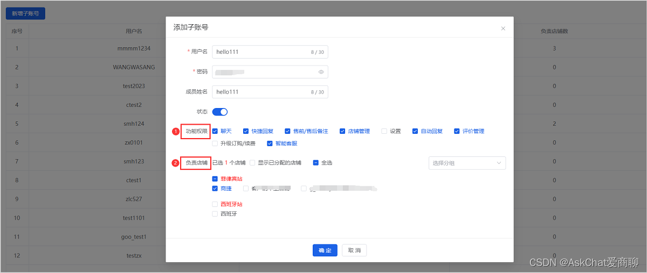Screen dimensions: 647x273
Task: Focus the 成员姓名 input field
Action: click(270, 92)
